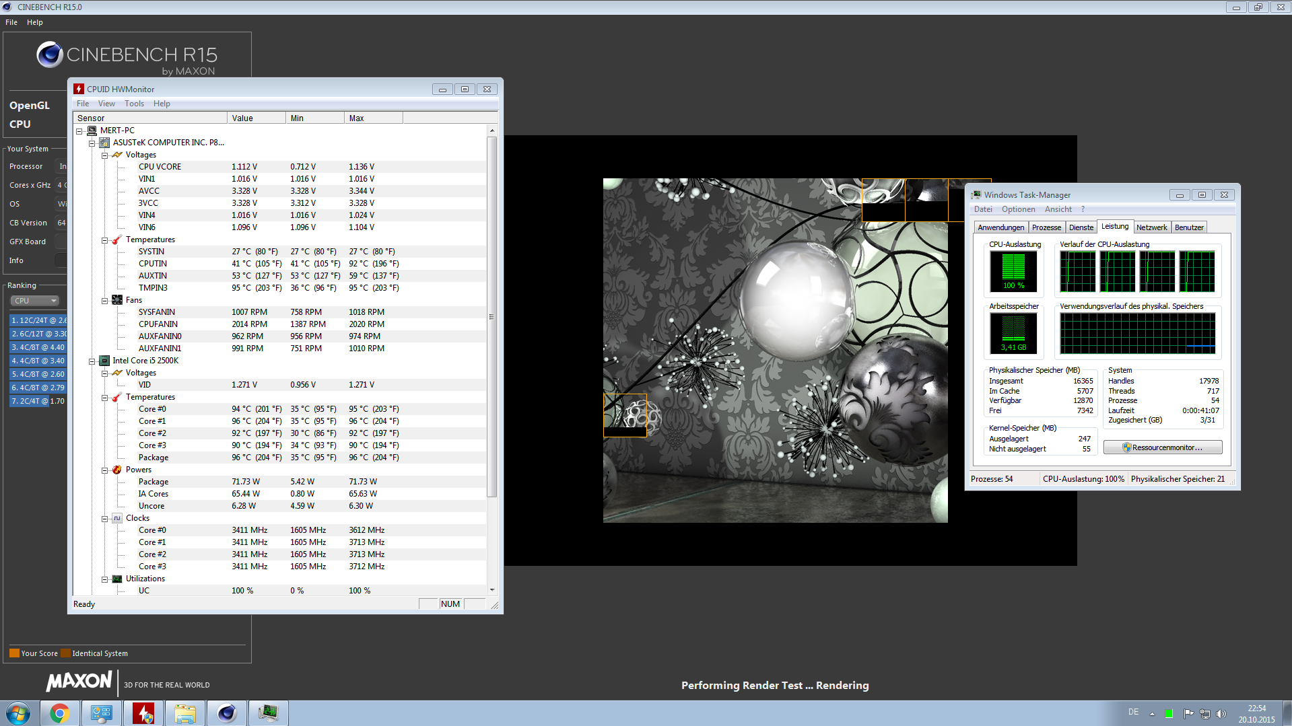Screen dimensions: 1292x726
Task: Open Windows Explorer folder icon on taskbar
Action: [x=184, y=713]
